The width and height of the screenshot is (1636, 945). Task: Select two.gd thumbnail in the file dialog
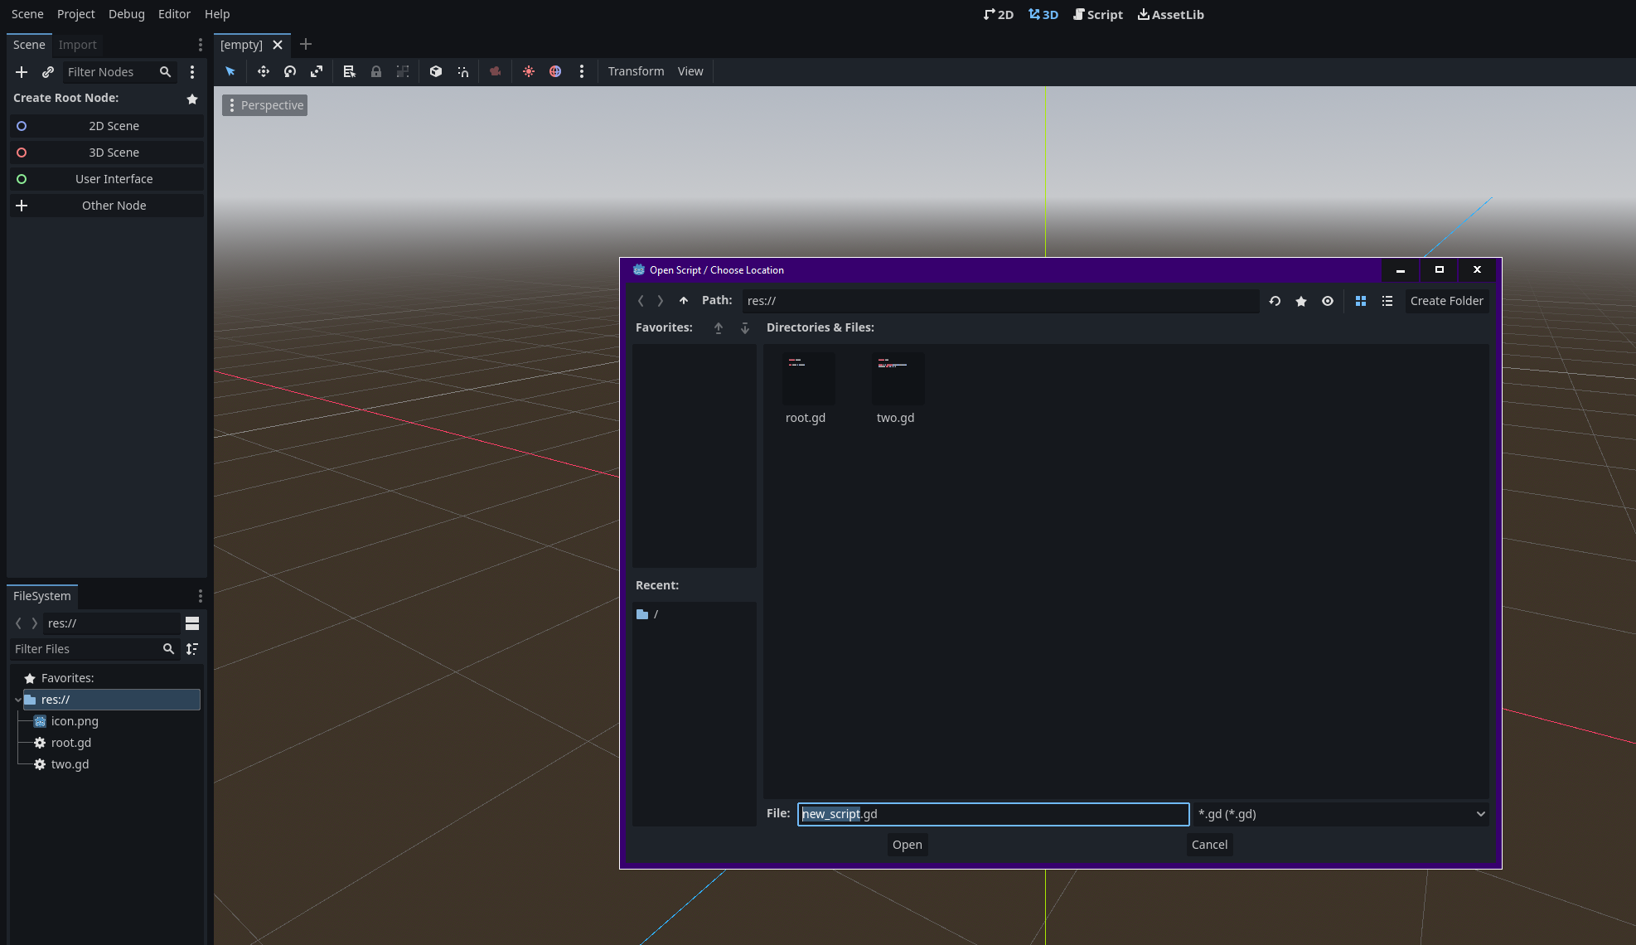click(897, 379)
